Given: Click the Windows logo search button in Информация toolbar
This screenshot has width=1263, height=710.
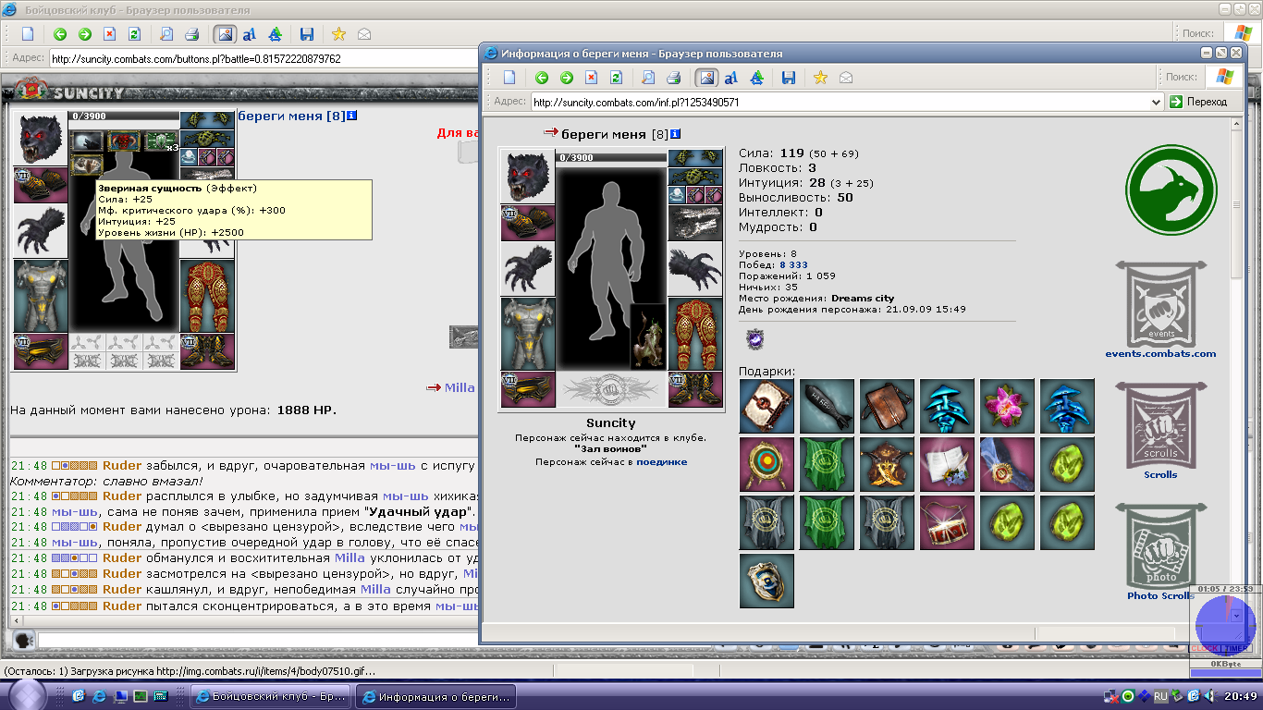Looking at the screenshot, I should 1225,78.
